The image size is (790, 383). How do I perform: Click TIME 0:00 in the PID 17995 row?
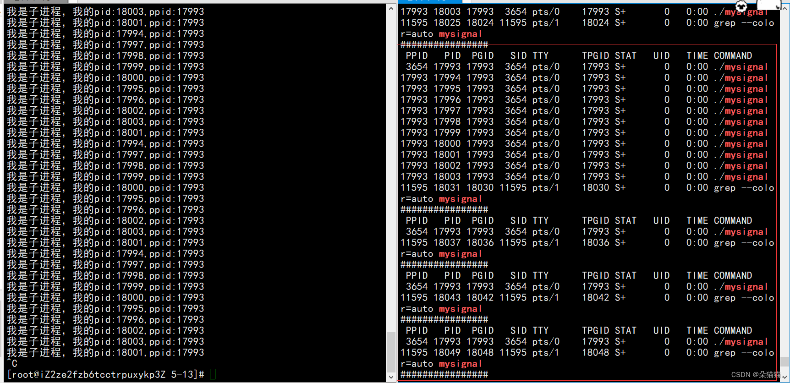697,88
